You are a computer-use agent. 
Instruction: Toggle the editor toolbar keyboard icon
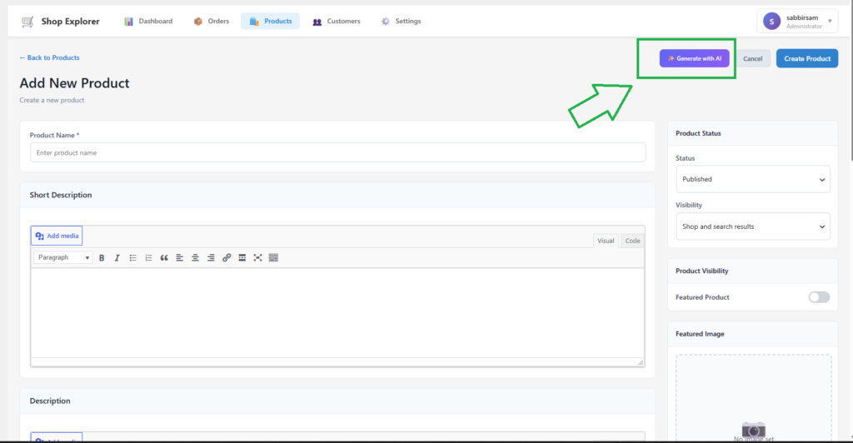(x=273, y=257)
